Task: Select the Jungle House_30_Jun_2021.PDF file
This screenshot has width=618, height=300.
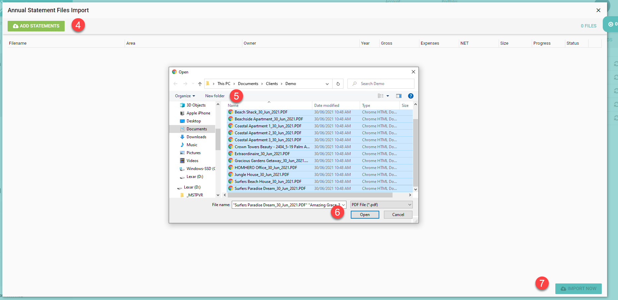Action: coord(262,175)
